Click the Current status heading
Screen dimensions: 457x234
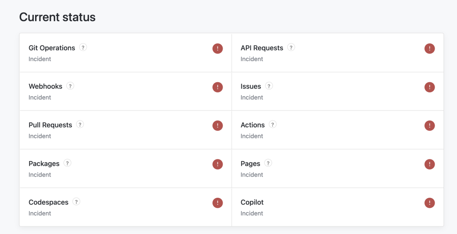coord(58,17)
